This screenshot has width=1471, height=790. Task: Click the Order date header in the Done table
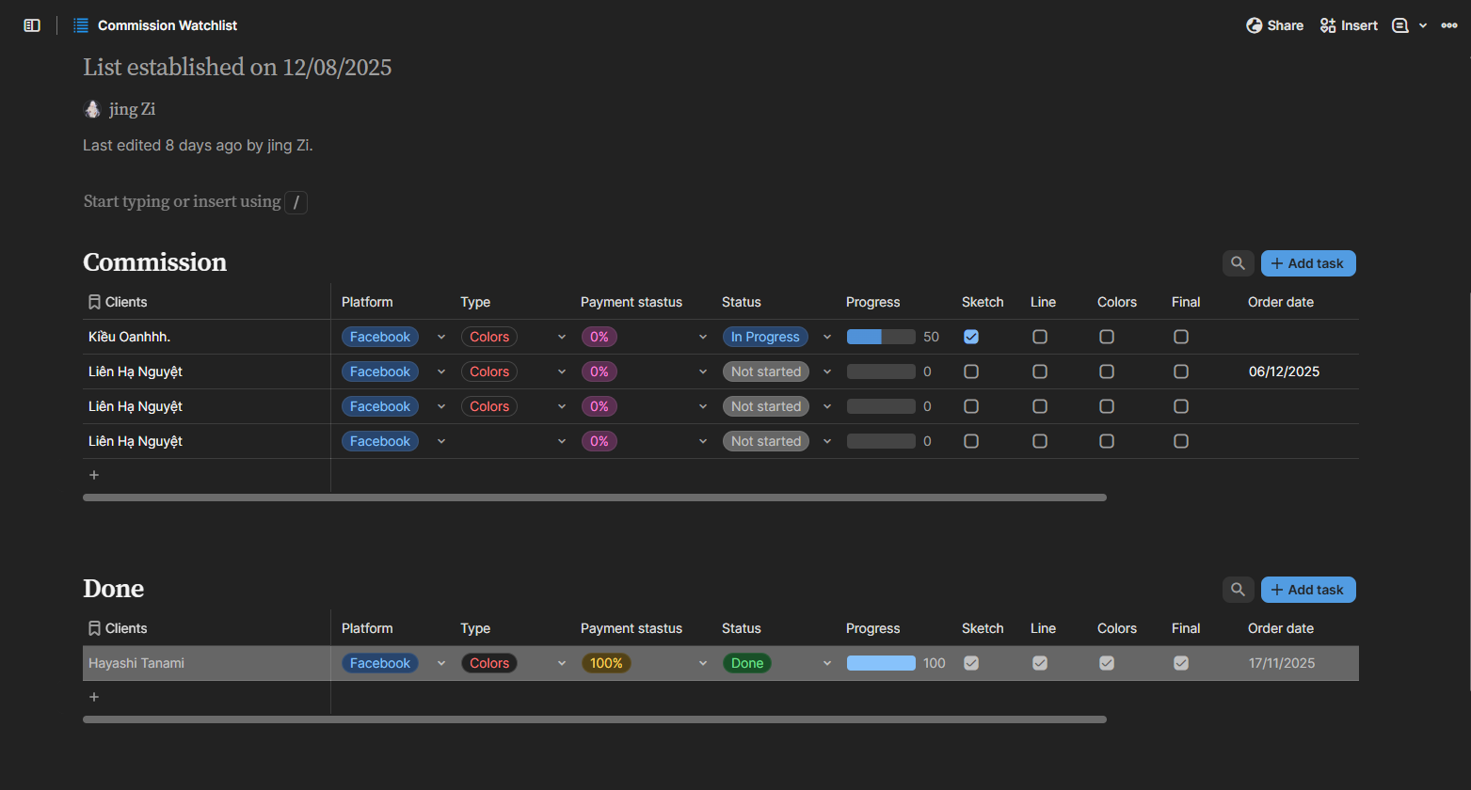[1281, 628]
